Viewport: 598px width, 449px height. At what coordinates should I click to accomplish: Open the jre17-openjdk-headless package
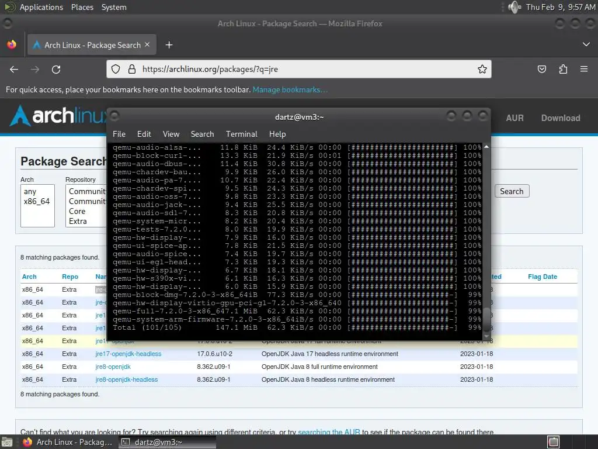click(128, 354)
